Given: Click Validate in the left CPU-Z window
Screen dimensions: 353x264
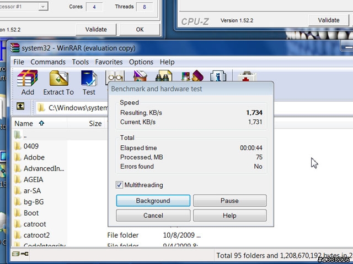Looking at the screenshot, I should pos(96,29).
